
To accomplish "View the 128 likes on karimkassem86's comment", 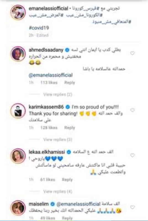I will tap(49, 128).
